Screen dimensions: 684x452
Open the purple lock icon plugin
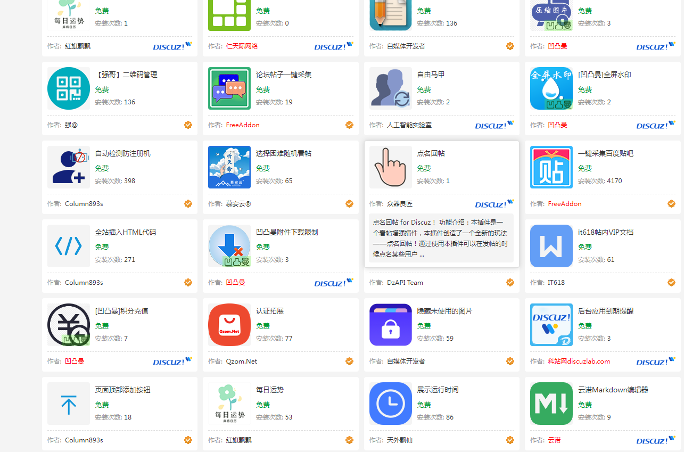pyautogui.click(x=391, y=325)
